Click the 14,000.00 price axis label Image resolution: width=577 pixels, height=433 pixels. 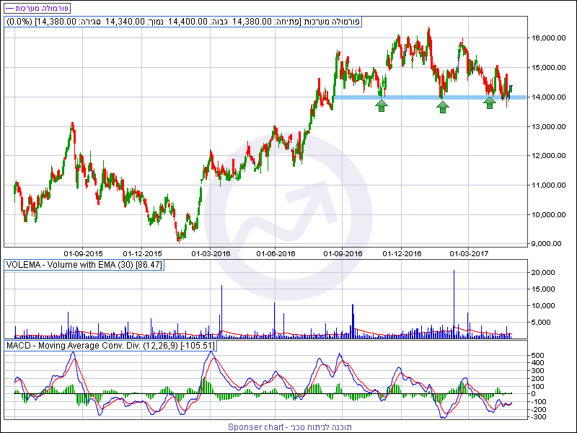pyautogui.click(x=548, y=97)
